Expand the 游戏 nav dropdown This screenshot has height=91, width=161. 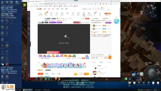(62, 9)
